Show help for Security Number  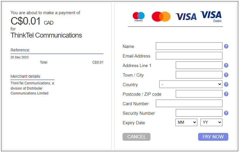click(226, 113)
